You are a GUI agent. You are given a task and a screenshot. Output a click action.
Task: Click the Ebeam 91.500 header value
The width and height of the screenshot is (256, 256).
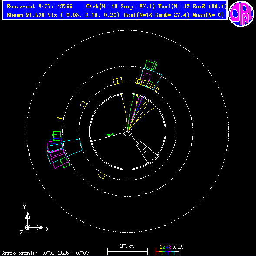click(x=26, y=15)
